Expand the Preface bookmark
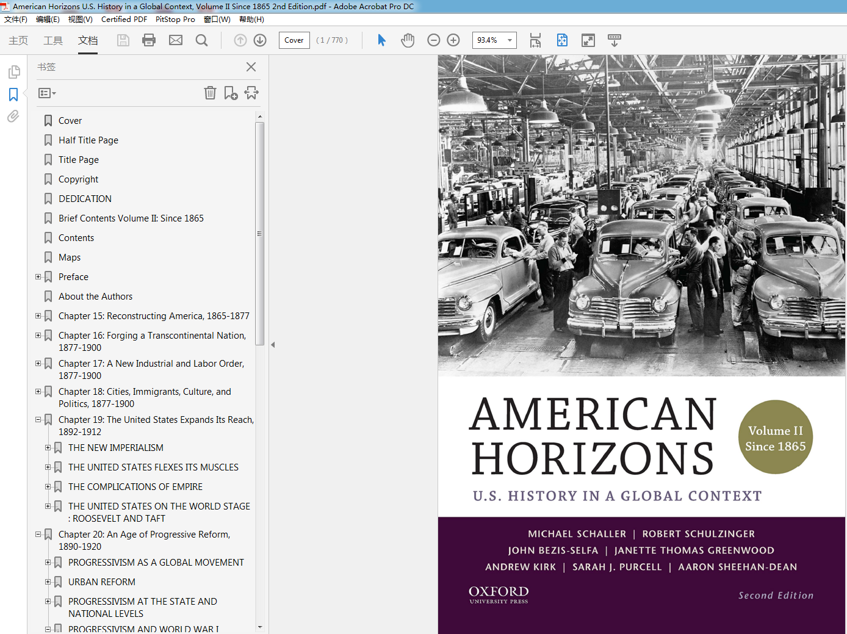 click(38, 276)
